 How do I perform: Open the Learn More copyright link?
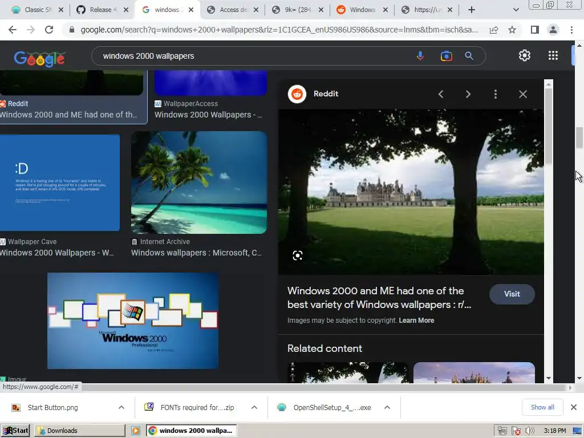point(416,321)
